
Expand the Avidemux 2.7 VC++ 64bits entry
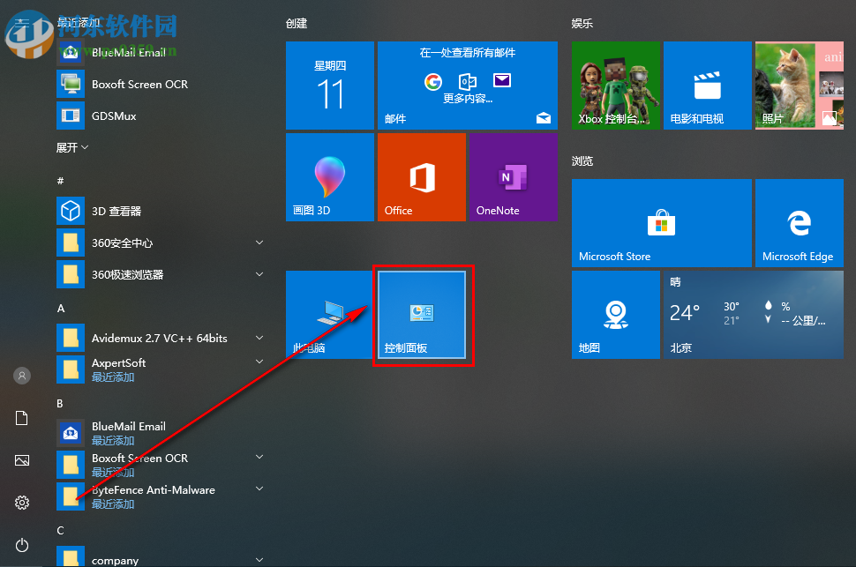pyautogui.click(x=157, y=338)
